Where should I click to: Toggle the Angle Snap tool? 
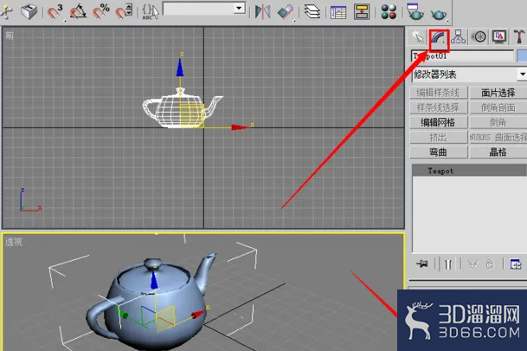78,11
